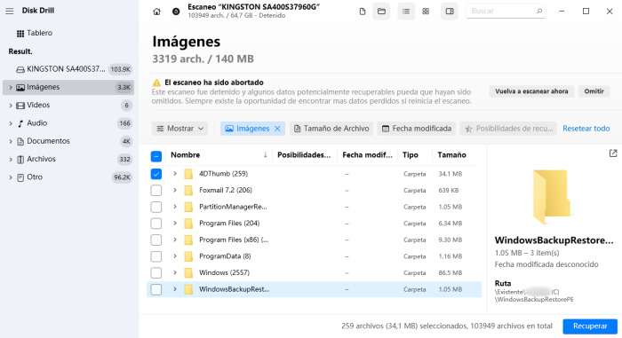Image resolution: width=622 pixels, height=338 pixels.
Task: Select Archivos category in sidebar
Action: coord(68,160)
